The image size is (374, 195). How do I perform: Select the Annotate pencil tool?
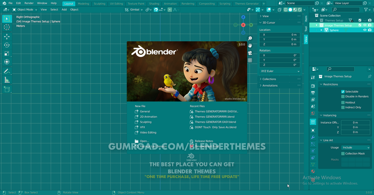tap(7, 71)
